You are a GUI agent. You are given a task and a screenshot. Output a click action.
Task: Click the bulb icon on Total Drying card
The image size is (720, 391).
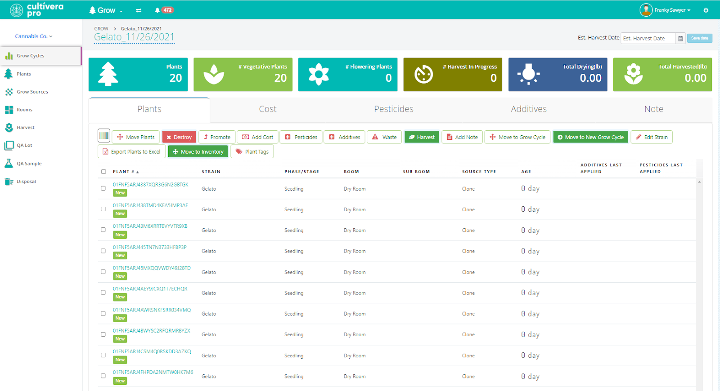(x=529, y=74)
